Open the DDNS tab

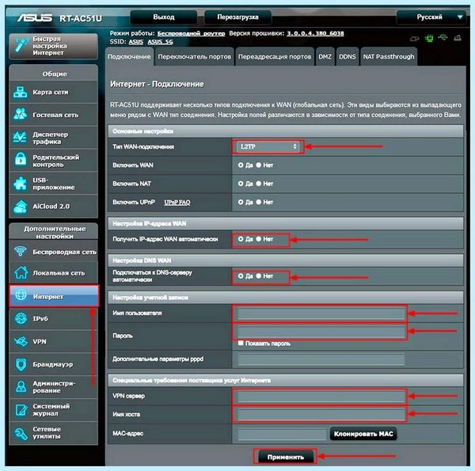[x=348, y=57]
